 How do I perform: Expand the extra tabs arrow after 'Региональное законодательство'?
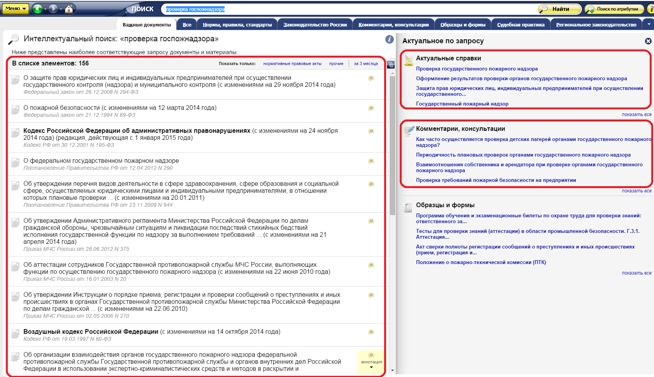click(649, 24)
